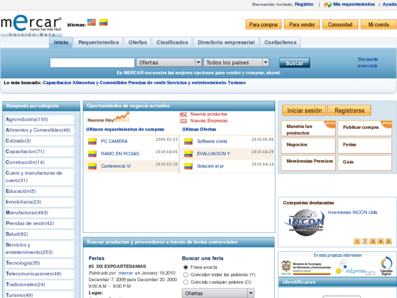Viewport: 397px width, 298px height.
Task: Open Muestra tus productos tile
Action: tap(309, 128)
